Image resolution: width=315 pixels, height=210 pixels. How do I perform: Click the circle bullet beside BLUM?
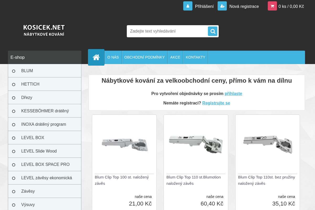point(14,71)
